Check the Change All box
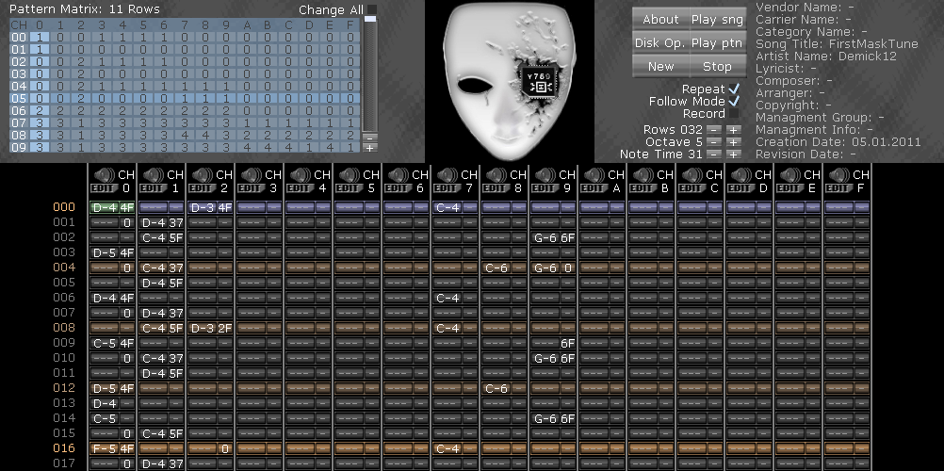This screenshot has height=471, width=944. [371, 9]
